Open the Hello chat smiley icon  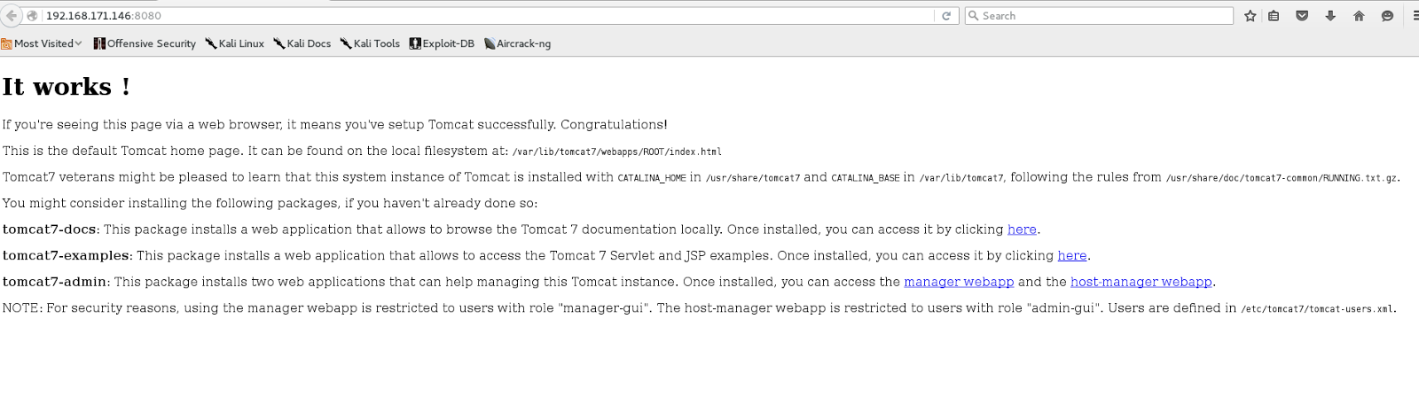pos(1387,16)
